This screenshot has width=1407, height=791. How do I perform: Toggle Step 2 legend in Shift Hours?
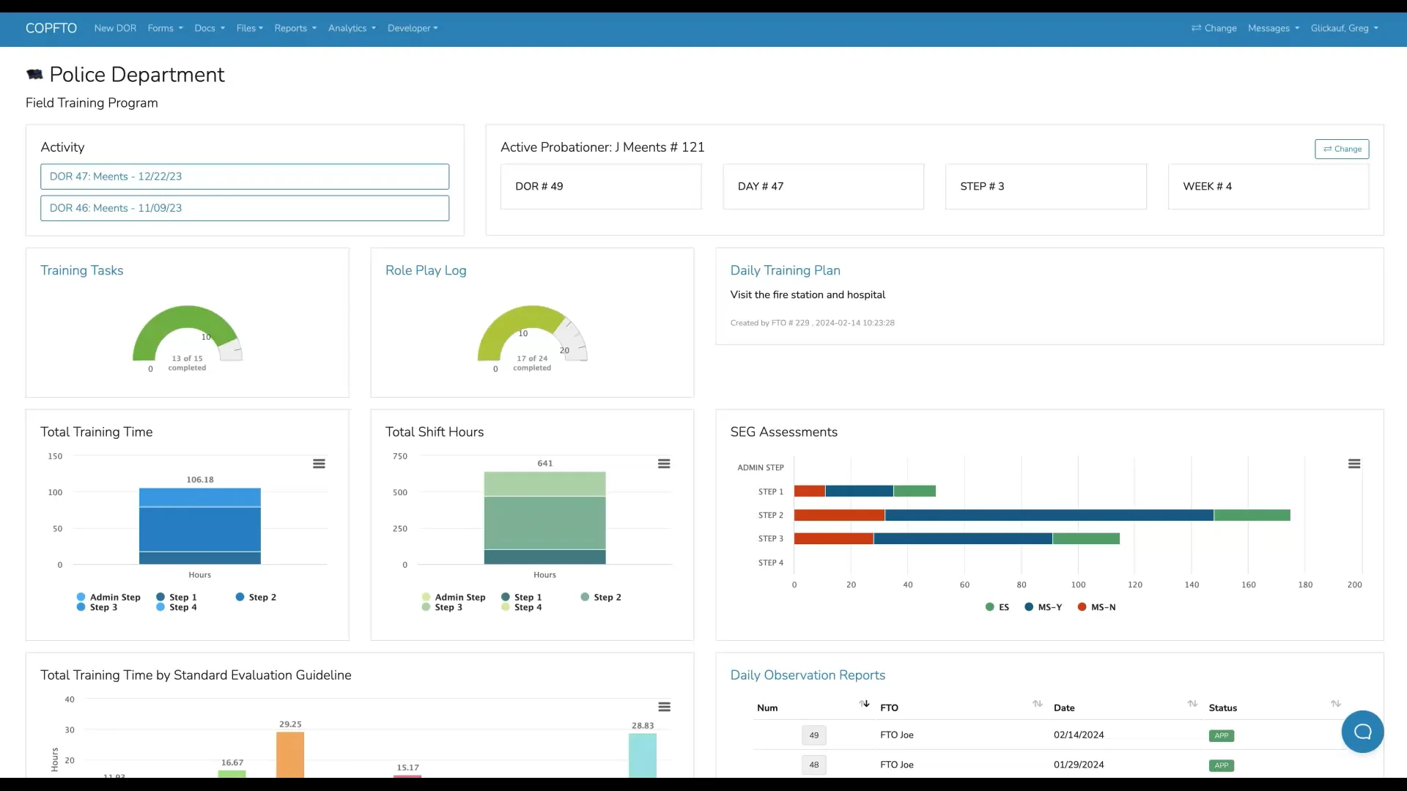[x=601, y=598]
